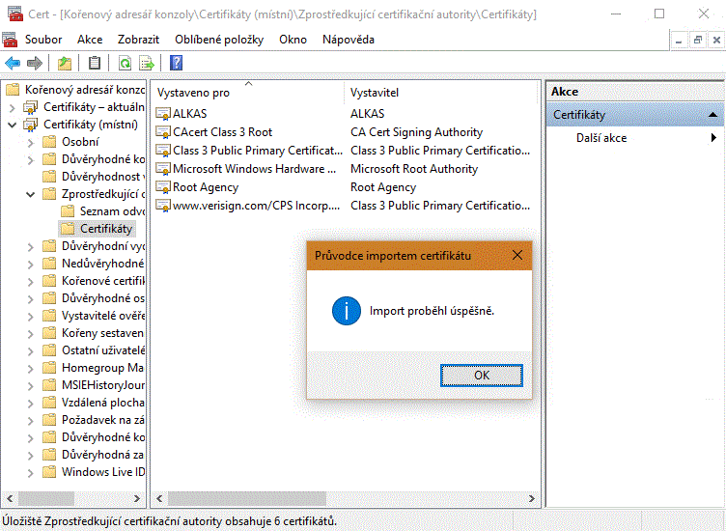
Task: Select the ALKAS certificate icon
Action: coord(163,114)
